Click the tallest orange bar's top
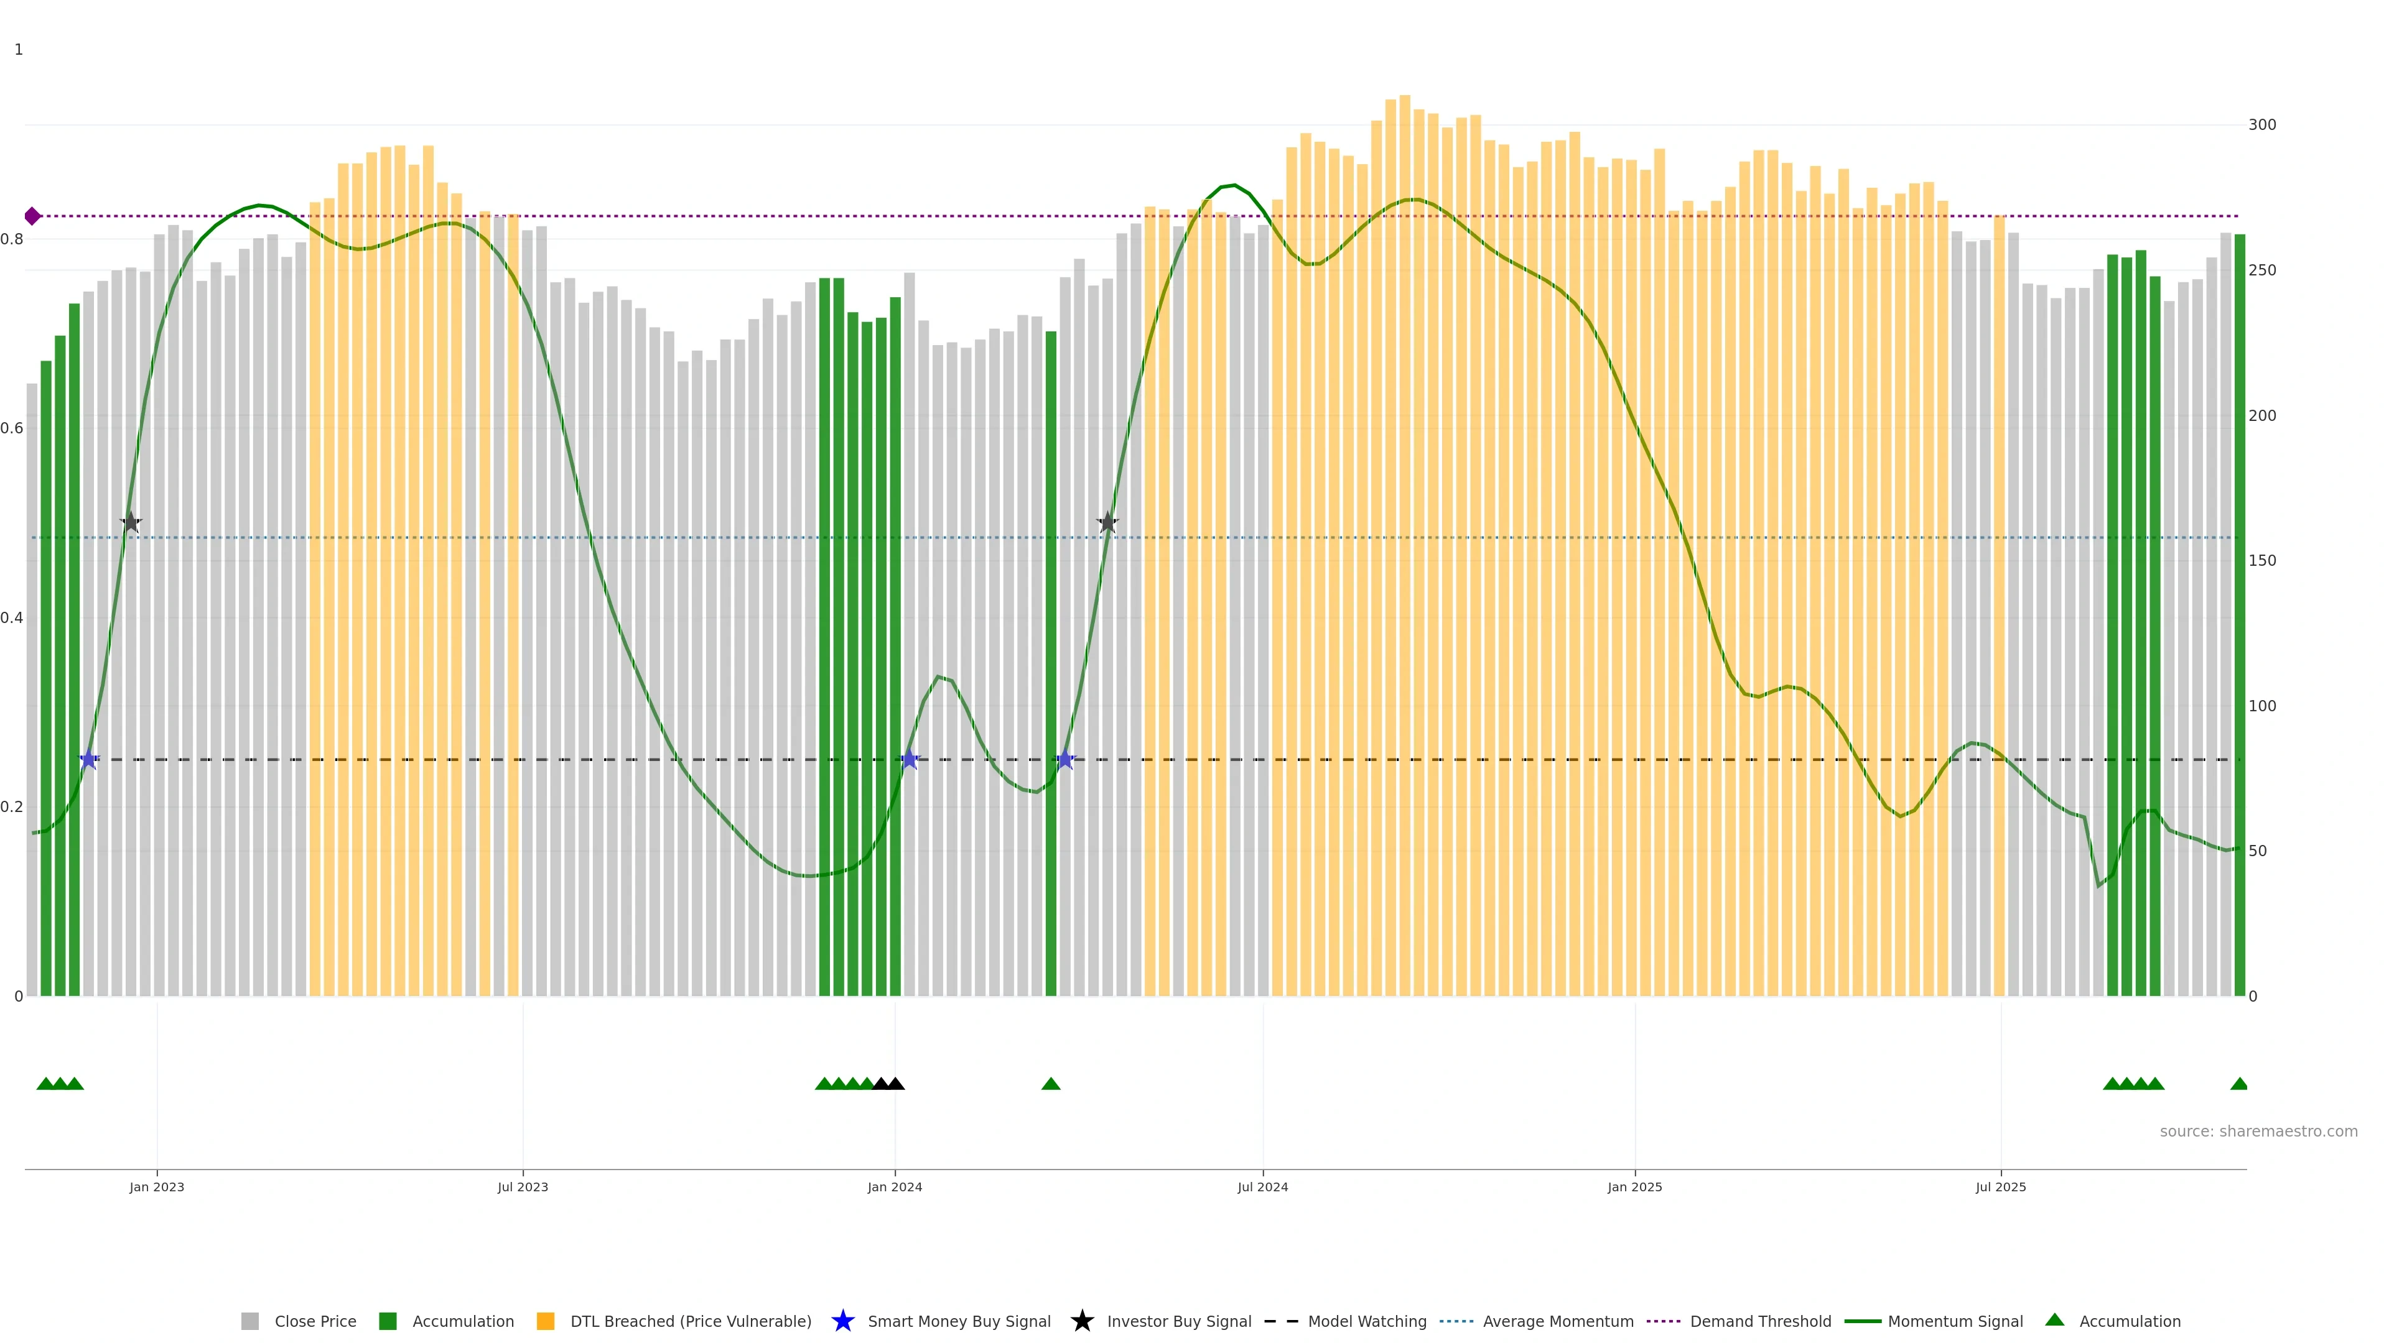This screenshot has width=2389, height=1343. click(1405, 98)
